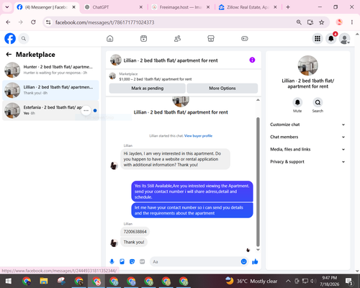This screenshot has height=288, width=360.
Task: Open the Facebook menu grid icon
Action: (318, 38)
